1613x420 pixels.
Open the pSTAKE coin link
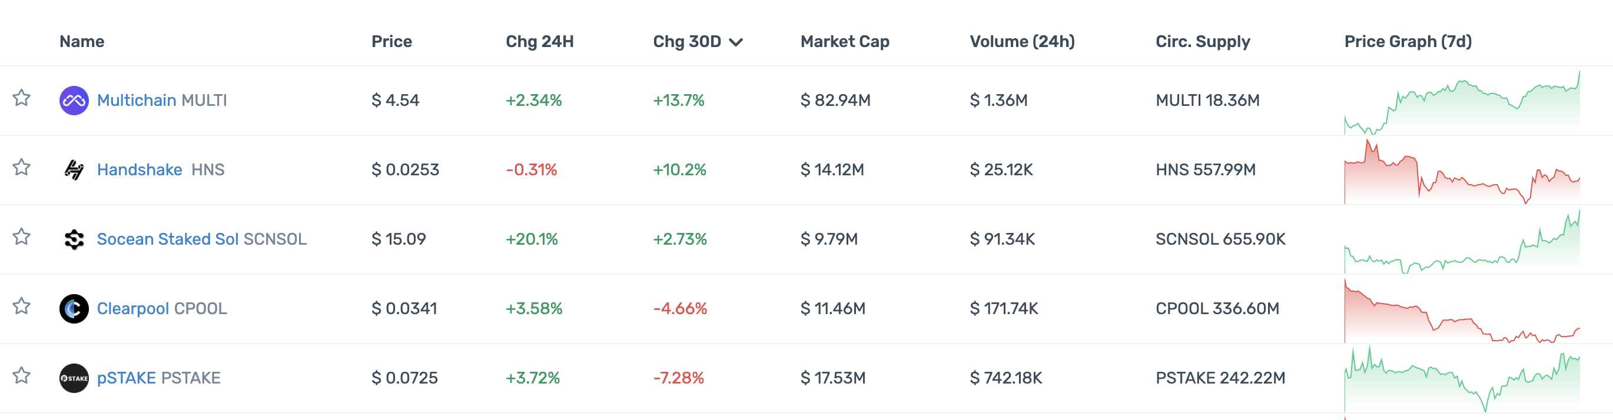[126, 378]
